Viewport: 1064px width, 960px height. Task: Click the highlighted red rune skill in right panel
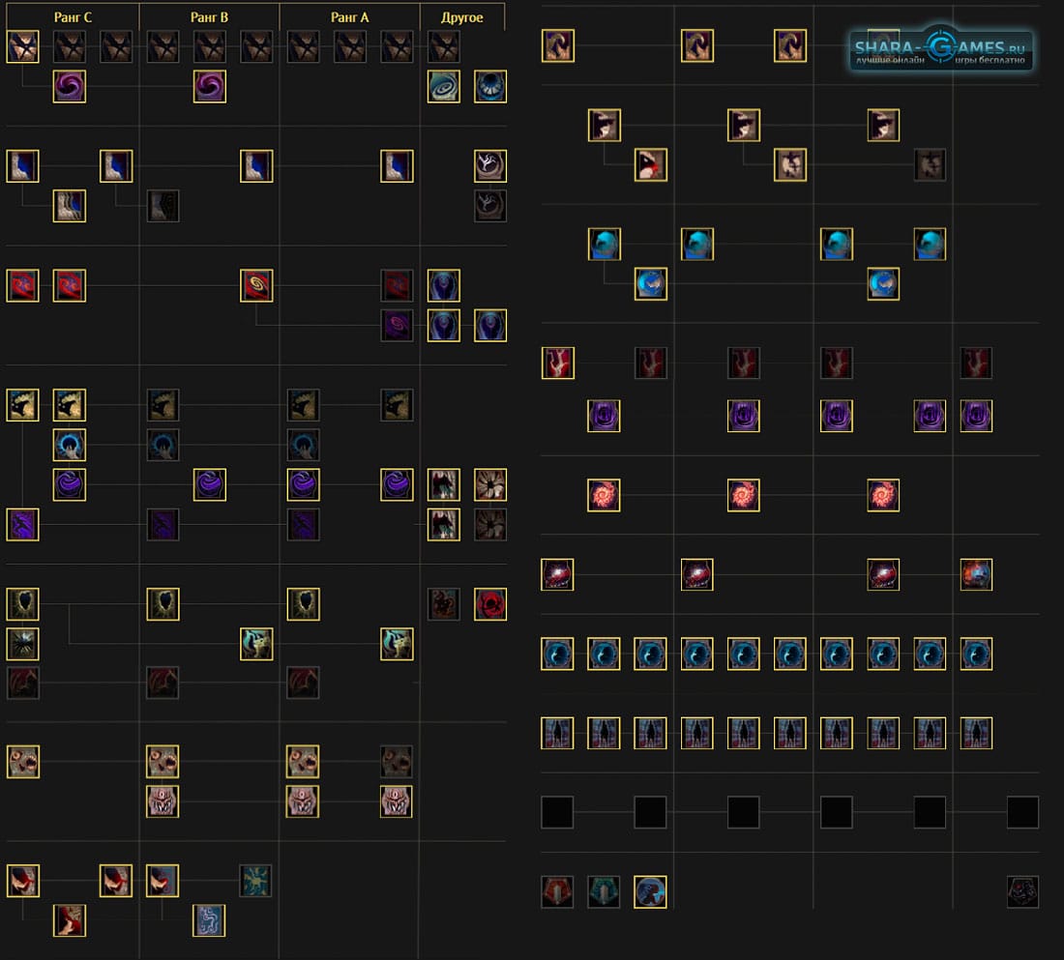point(558,363)
